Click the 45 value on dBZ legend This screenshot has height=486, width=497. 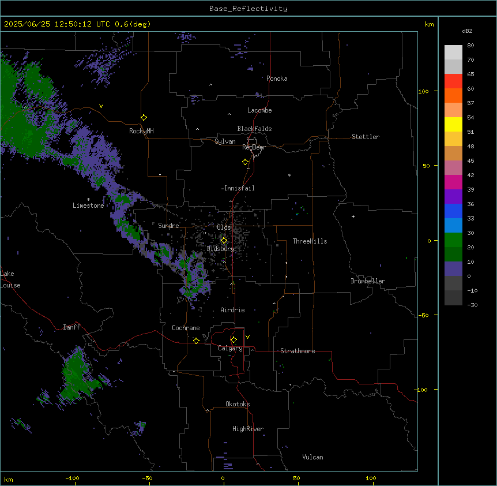pos(470,160)
